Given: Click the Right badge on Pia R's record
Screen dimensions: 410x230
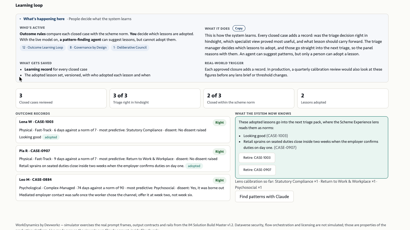Looking at the screenshot, I should (219, 152).
